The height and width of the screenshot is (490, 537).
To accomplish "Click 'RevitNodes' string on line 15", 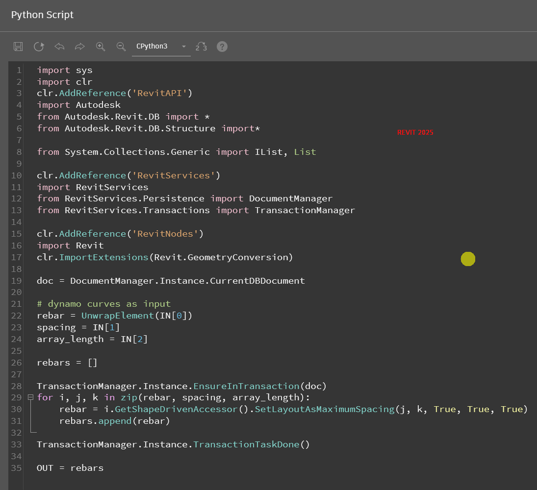I will pyautogui.click(x=165, y=234).
